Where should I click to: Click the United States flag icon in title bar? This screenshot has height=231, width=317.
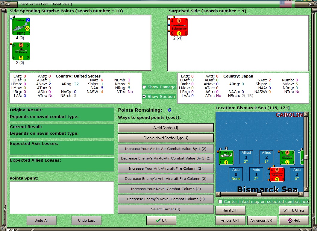(x=286, y=4)
